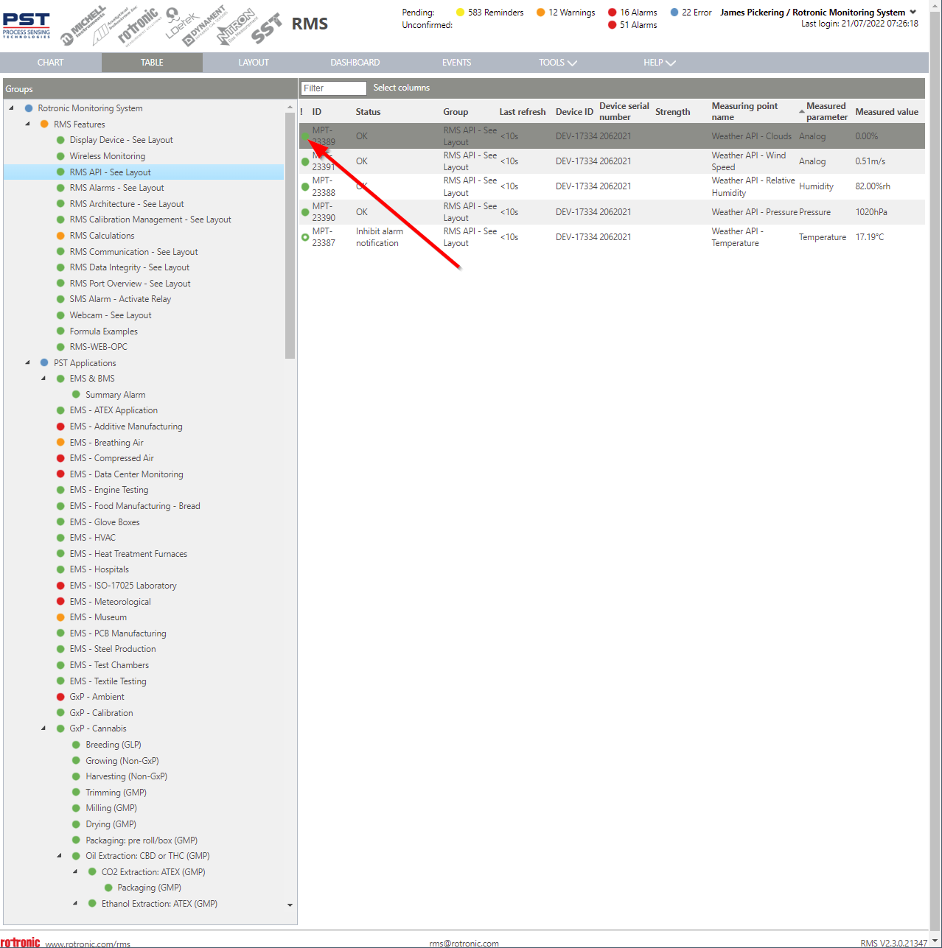Click the green status dot for MPT-23391
The image size is (942, 948).
pyautogui.click(x=305, y=162)
